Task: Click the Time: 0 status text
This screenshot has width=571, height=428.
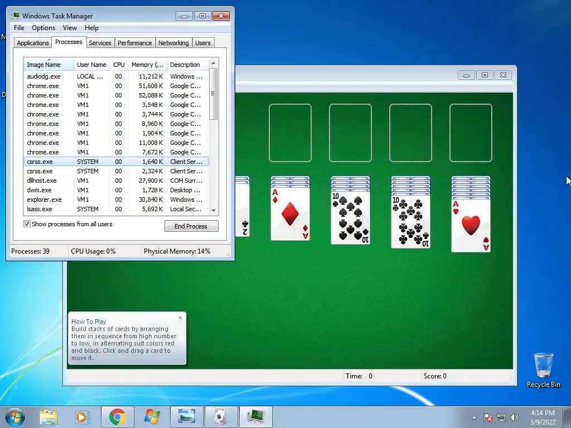Action: pyautogui.click(x=359, y=376)
